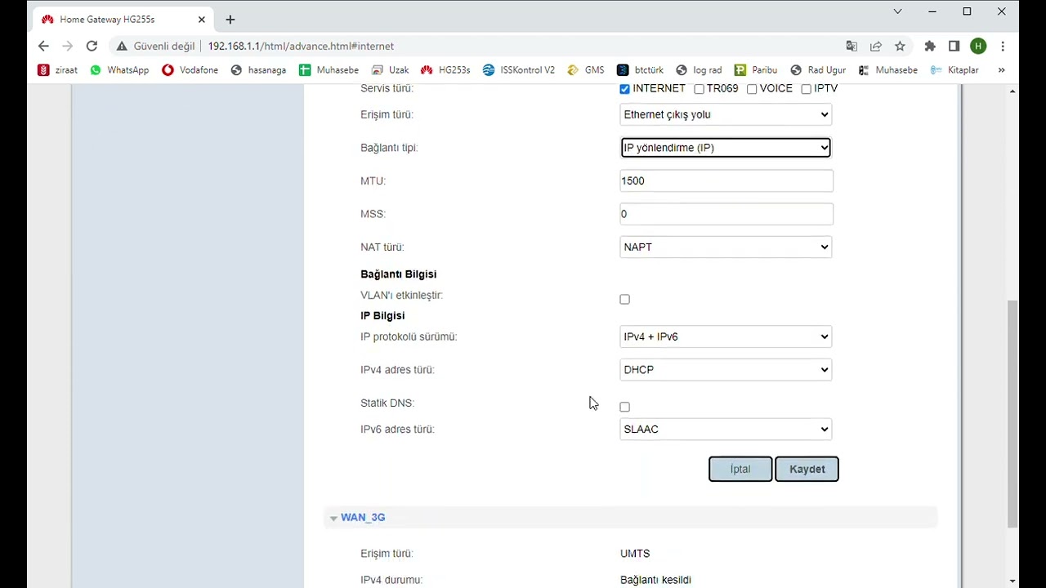Click the share page icon
This screenshot has width=1046, height=588.
pyautogui.click(x=876, y=47)
